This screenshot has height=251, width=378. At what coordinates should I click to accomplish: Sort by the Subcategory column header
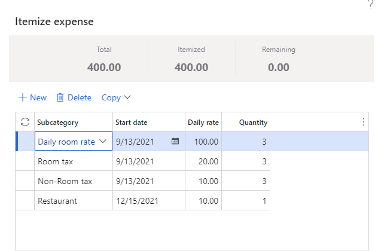pos(58,123)
